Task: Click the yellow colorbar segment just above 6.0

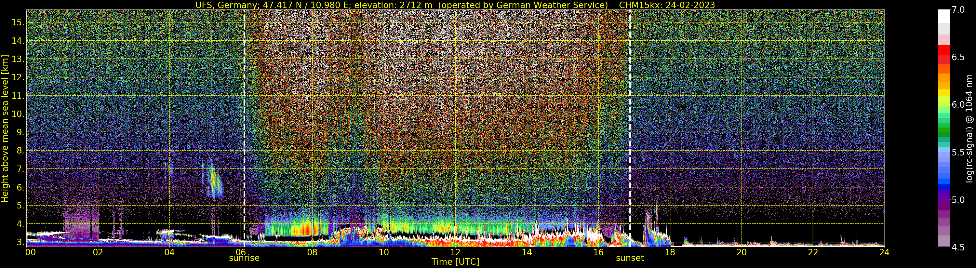Action: point(944,92)
